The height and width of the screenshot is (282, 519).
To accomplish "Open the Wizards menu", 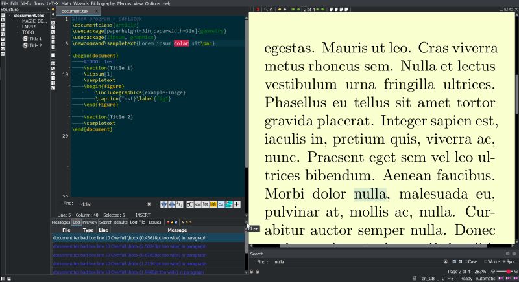I will click(x=80, y=3).
